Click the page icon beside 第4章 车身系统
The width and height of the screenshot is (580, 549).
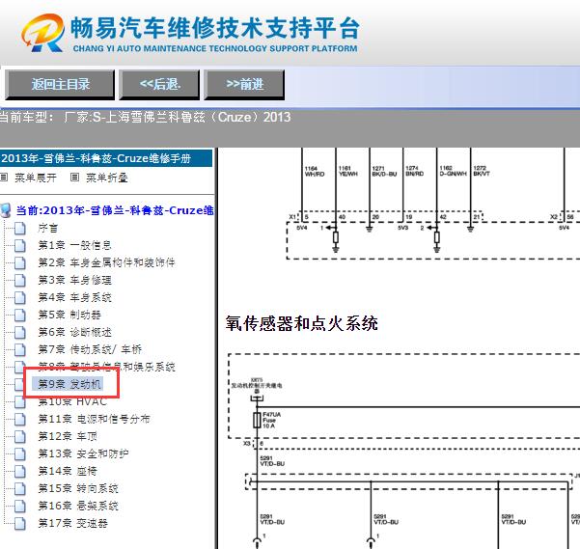(20, 297)
